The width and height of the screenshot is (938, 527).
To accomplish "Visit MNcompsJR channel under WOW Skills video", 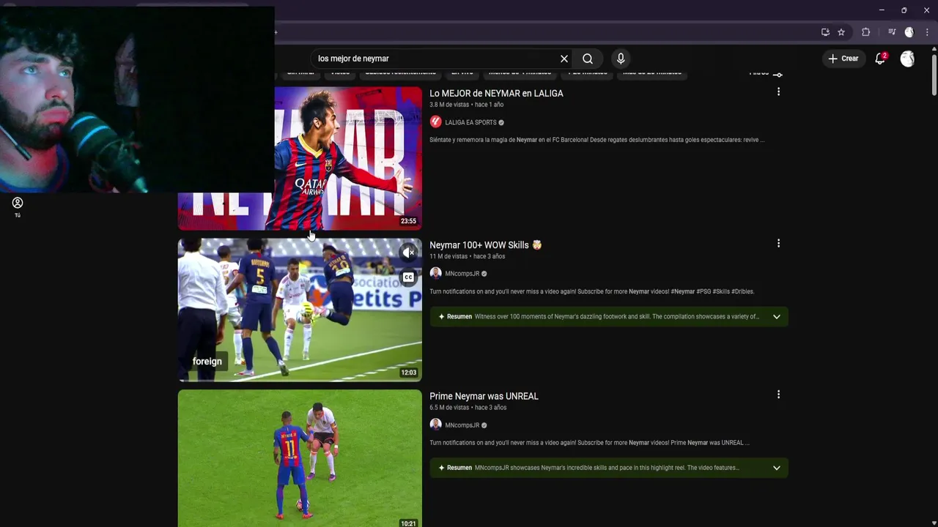I will (x=462, y=274).
